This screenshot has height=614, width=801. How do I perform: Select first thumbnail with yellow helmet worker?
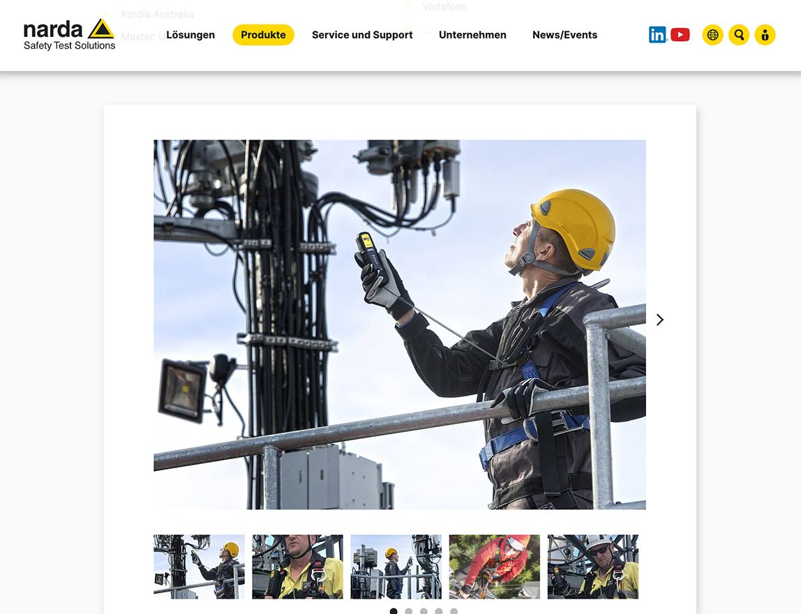tap(199, 567)
